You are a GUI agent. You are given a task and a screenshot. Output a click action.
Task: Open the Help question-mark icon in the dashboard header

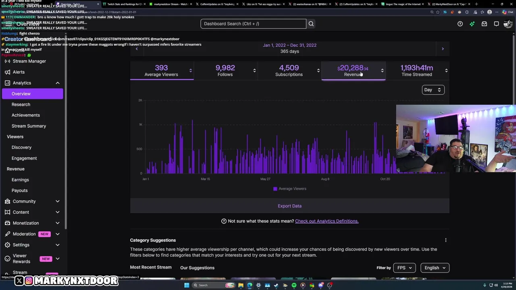coord(460,24)
